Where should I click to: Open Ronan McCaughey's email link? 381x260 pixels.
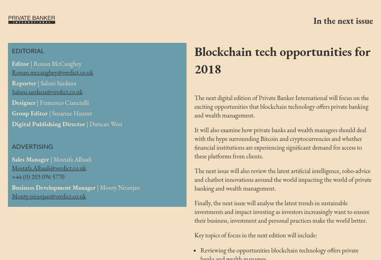[x=52, y=73]
